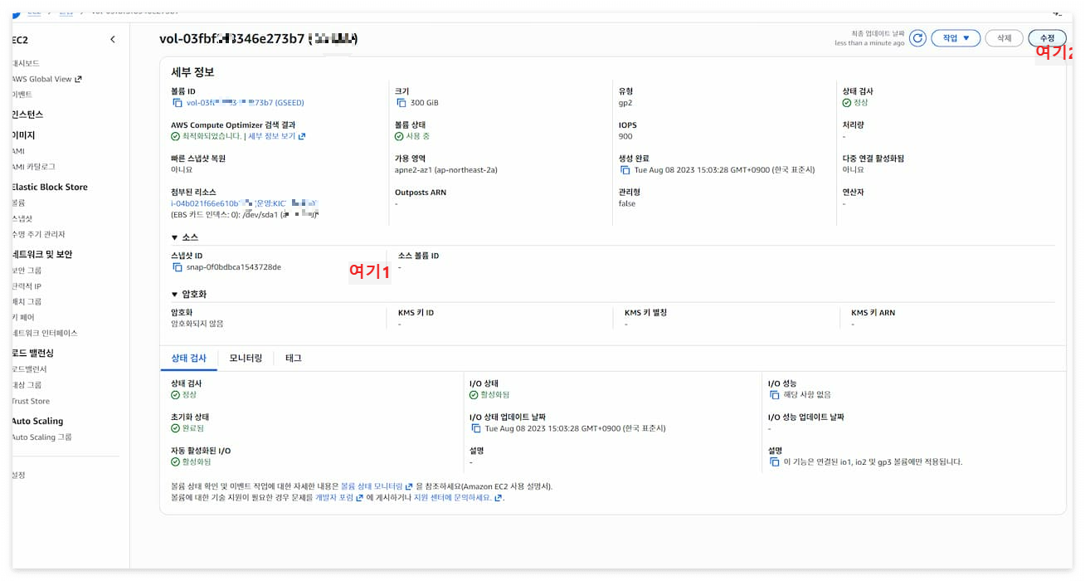Open the 작업 dropdown menu
The height and width of the screenshot is (581, 1085).
click(x=955, y=37)
